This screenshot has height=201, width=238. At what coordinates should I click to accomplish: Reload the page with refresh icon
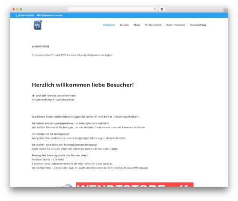[x=155, y=10]
